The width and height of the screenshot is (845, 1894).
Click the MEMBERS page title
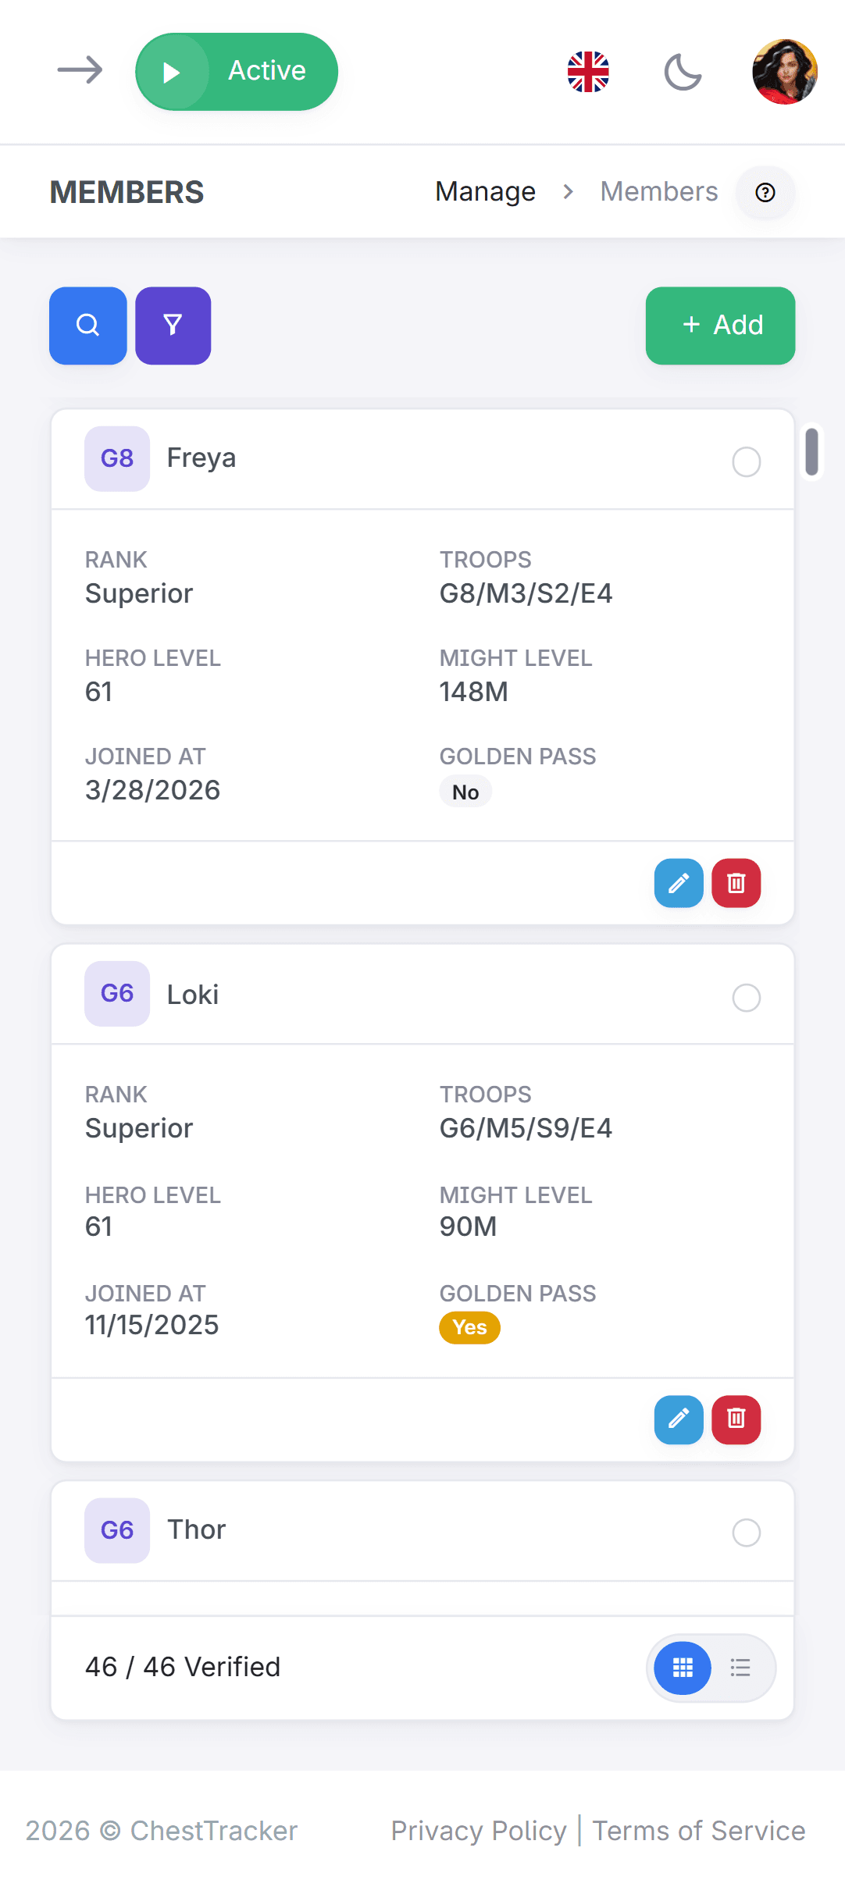[127, 192]
